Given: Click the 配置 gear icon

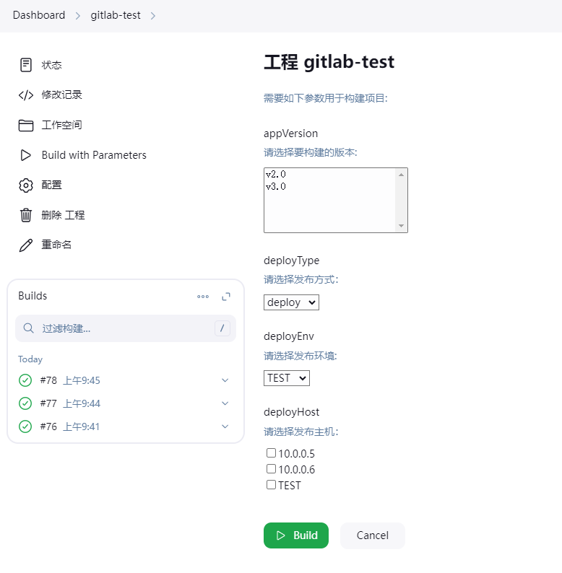Looking at the screenshot, I should (x=25, y=185).
